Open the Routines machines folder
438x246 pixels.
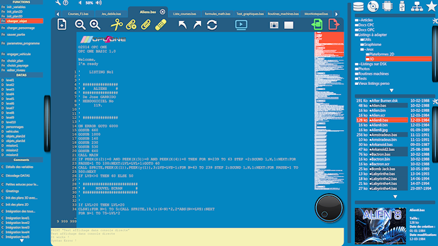pyautogui.click(x=372, y=74)
